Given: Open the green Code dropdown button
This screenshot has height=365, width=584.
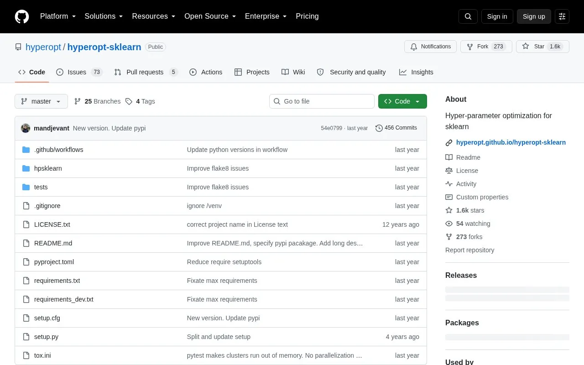Looking at the screenshot, I should tap(402, 101).
